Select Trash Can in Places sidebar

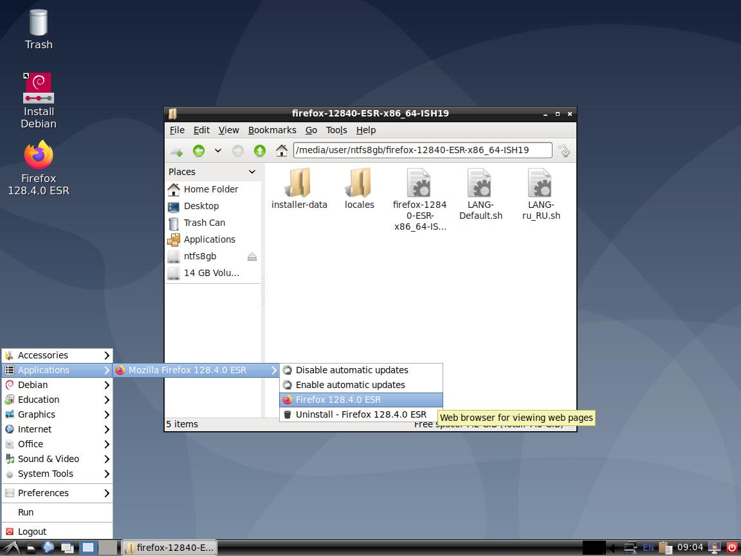tap(213, 223)
